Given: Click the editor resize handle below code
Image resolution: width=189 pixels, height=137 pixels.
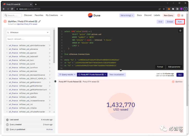Looking at the screenshot, I should pos(121,70).
